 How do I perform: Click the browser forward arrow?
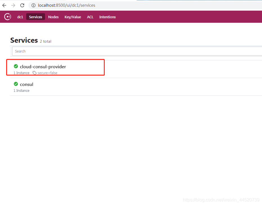[13, 5]
